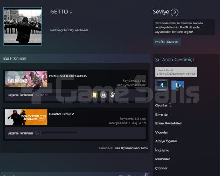Open the Counter-Strike 2 title link
The height and width of the screenshot is (176, 220).
[62, 114]
